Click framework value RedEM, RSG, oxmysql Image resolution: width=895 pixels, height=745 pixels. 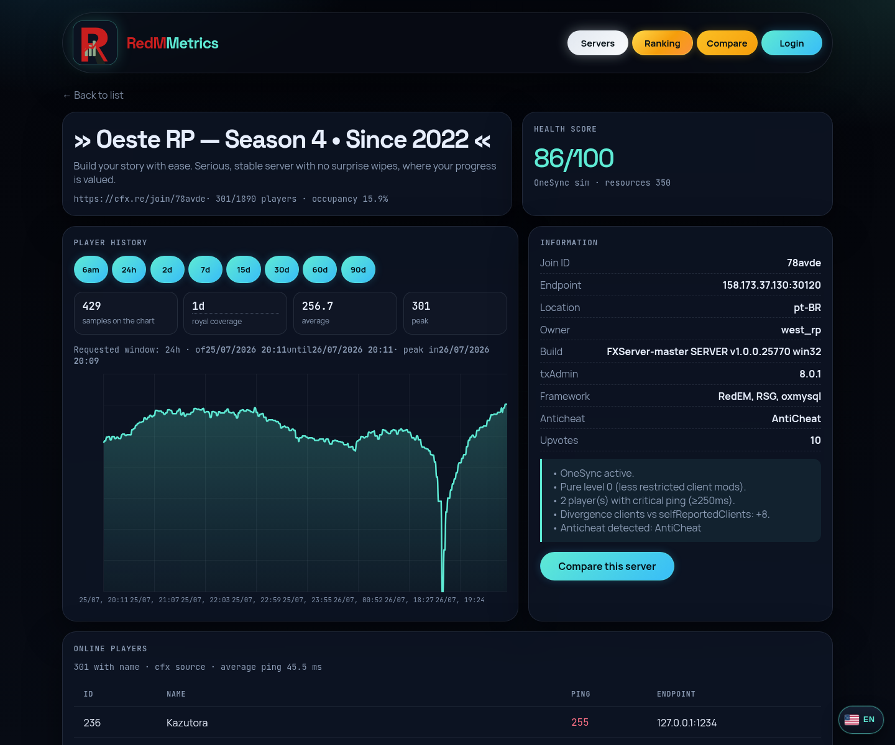coord(769,396)
